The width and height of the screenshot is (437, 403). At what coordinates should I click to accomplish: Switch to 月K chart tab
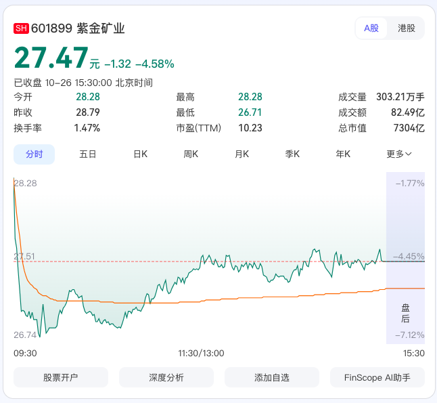(241, 154)
